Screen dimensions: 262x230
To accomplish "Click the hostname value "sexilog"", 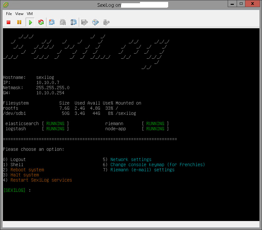I will (x=45, y=78).
